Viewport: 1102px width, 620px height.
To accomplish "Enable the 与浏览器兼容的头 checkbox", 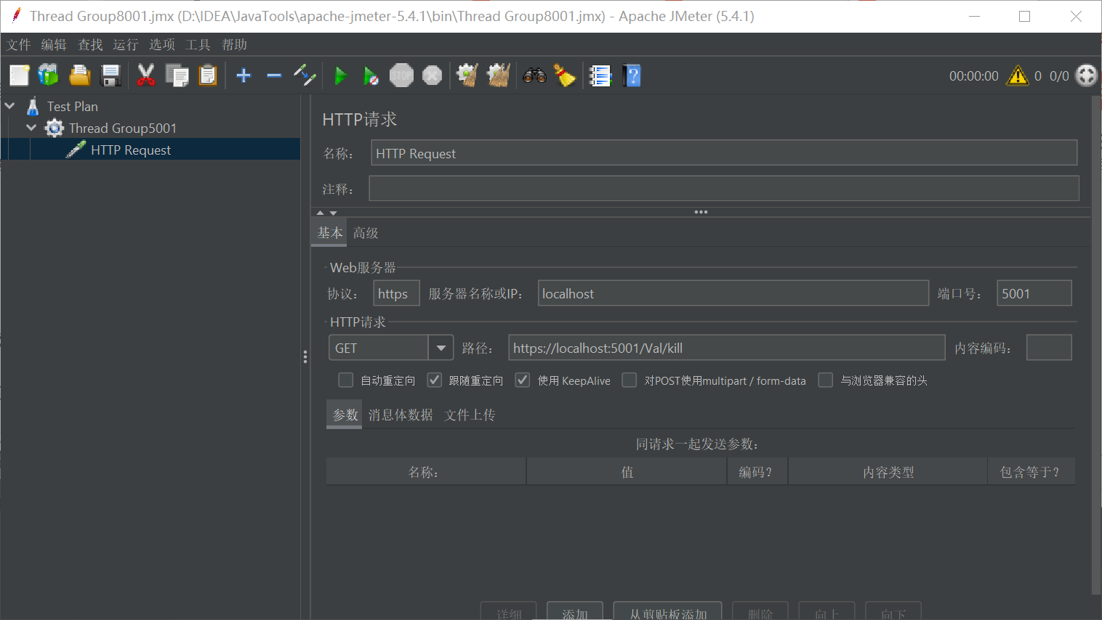I will (826, 380).
